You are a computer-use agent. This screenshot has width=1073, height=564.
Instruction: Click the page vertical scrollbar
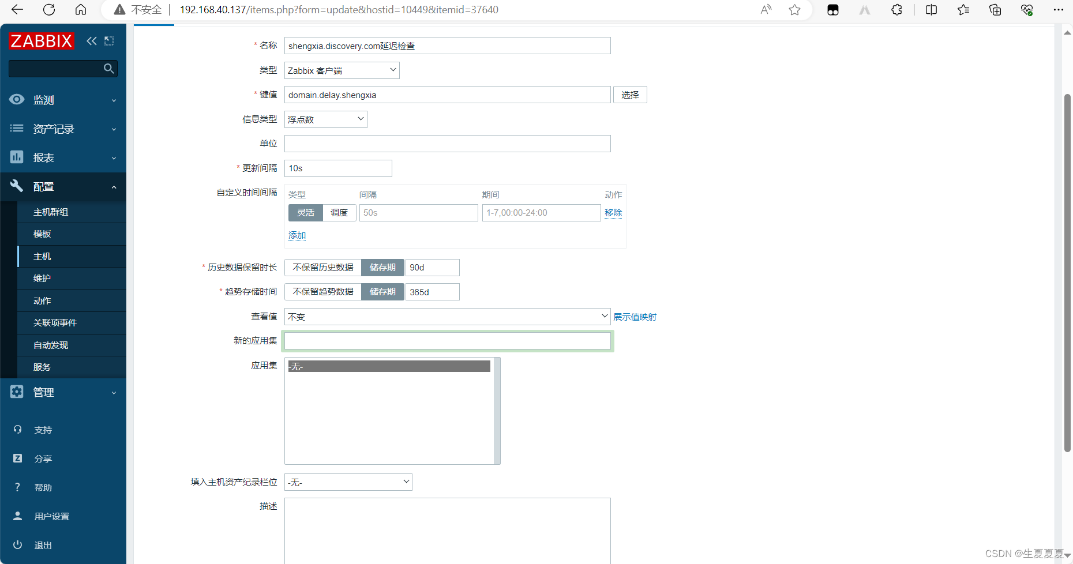point(1067,273)
